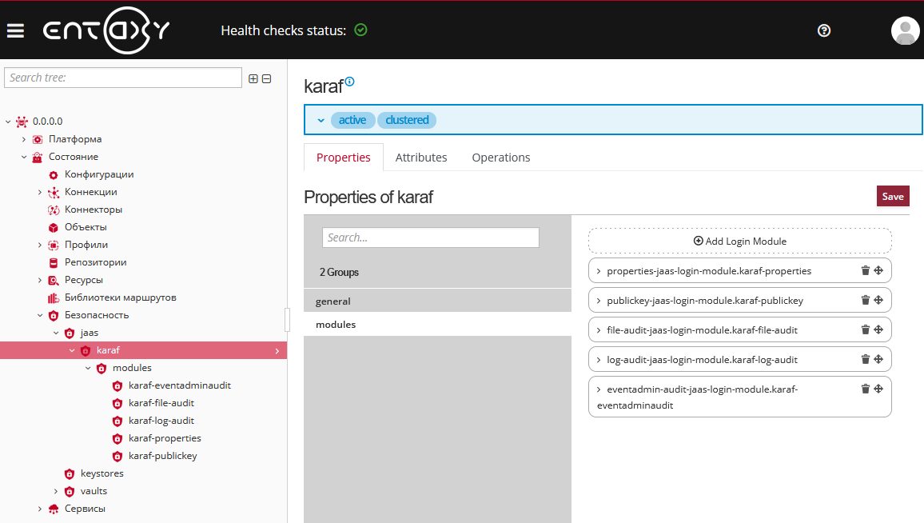
Task: Click the Save button
Action: click(892, 196)
